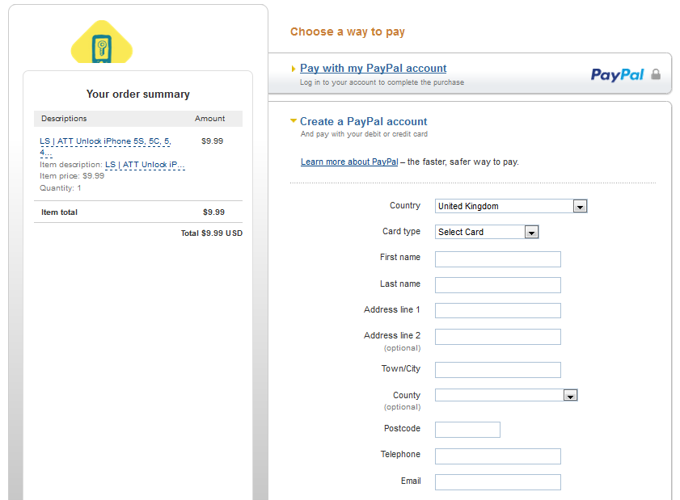Image resolution: width=680 pixels, height=500 pixels.
Task: Focus the Address line 2 optional field
Action: tap(497, 337)
